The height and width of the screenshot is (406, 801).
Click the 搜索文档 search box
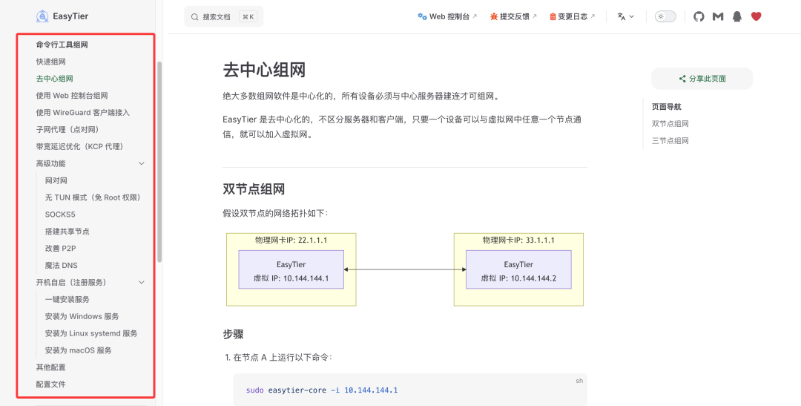(x=223, y=16)
